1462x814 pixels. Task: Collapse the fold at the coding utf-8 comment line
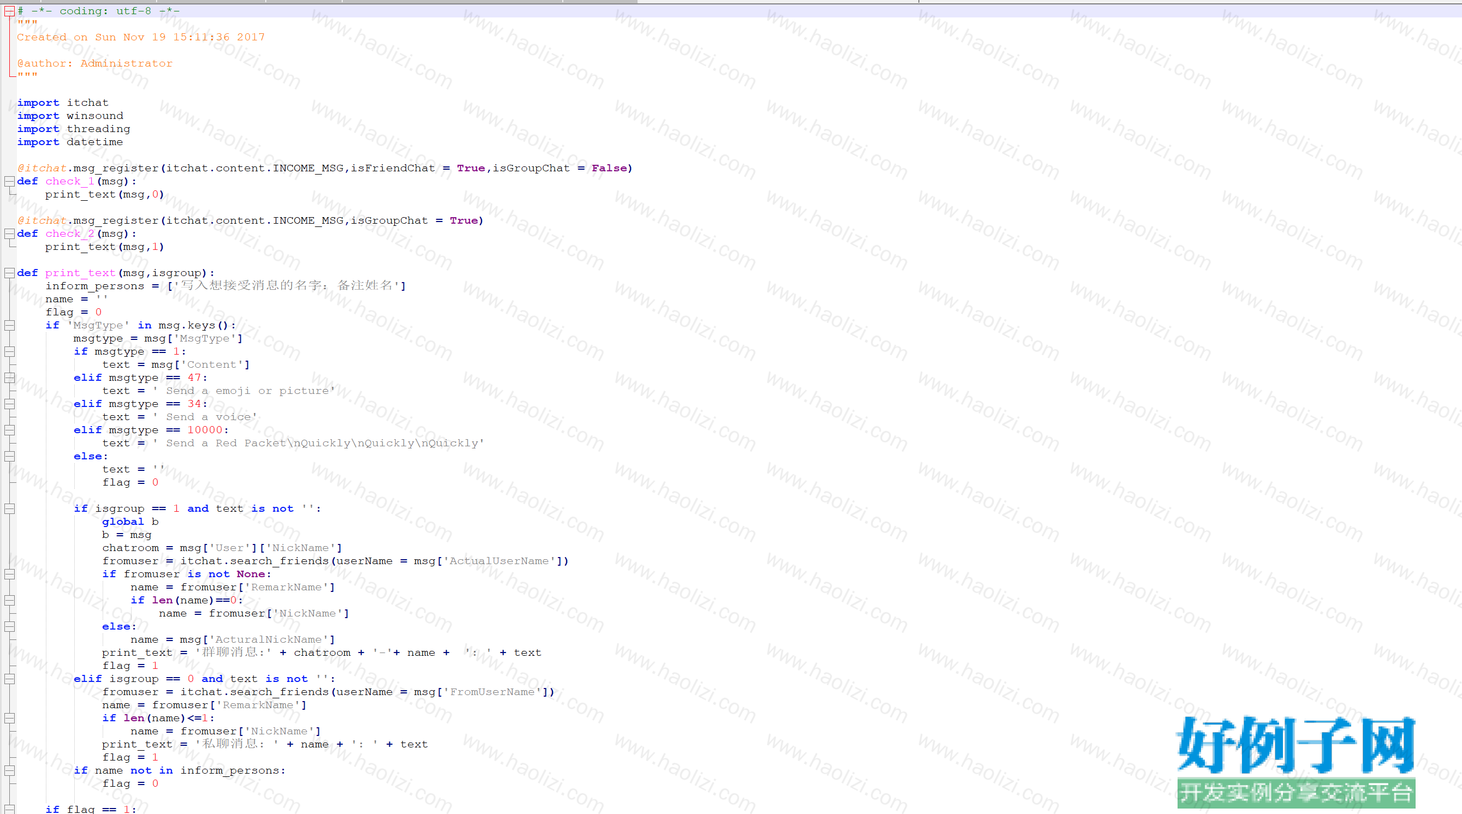(x=9, y=11)
